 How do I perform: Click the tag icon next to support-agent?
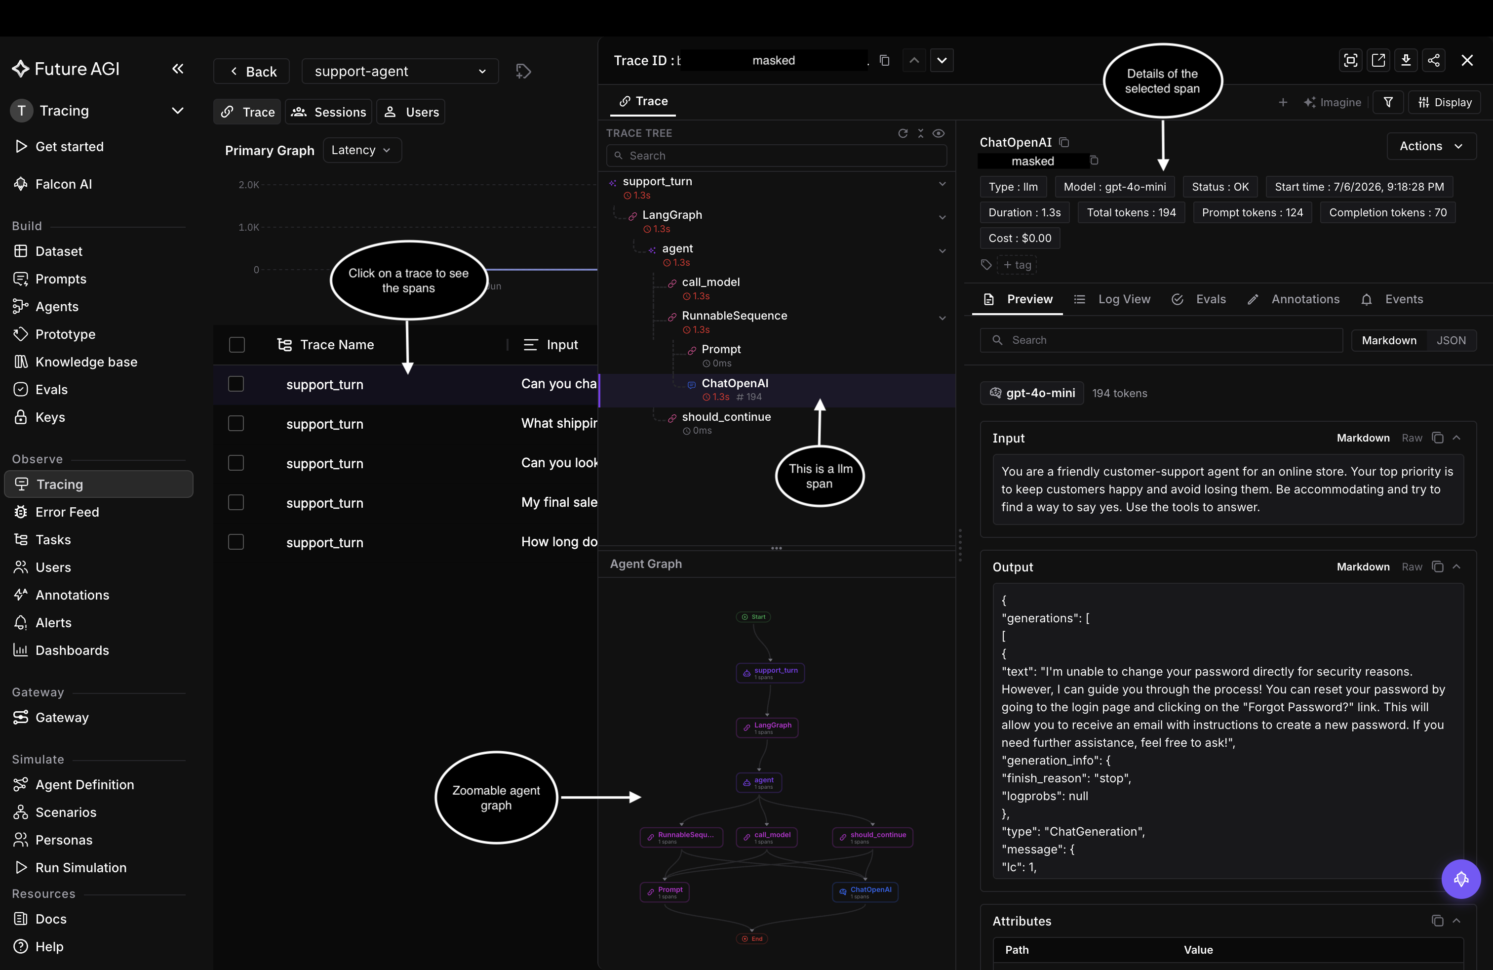click(x=523, y=72)
